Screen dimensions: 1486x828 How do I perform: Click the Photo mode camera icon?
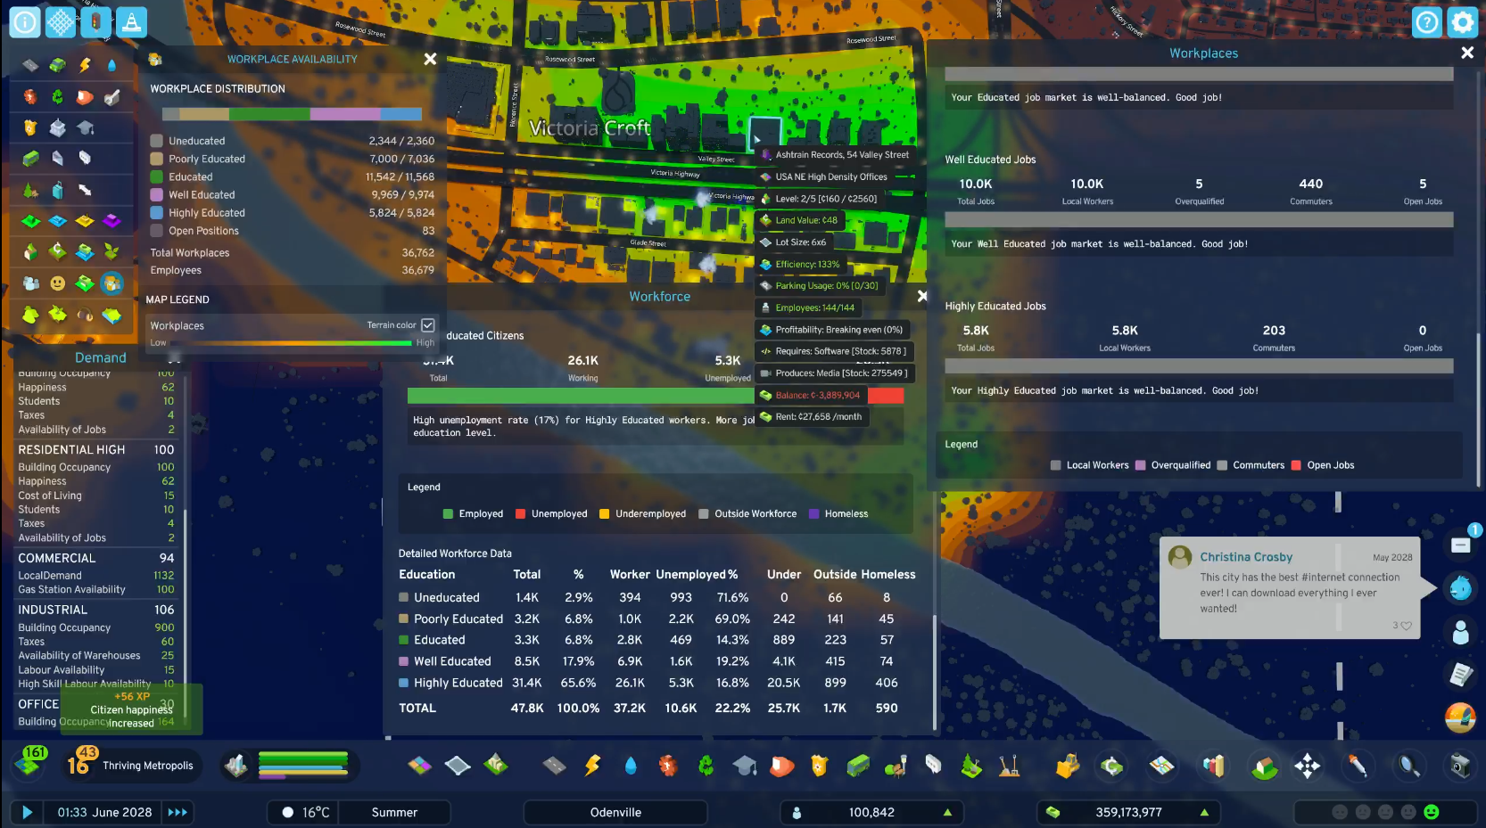[x=1460, y=766]
